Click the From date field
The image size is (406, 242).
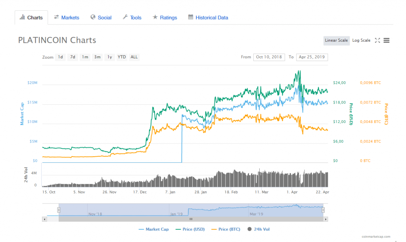coord(269,57)
